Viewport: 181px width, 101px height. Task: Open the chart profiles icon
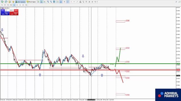[x=6, y=2]
